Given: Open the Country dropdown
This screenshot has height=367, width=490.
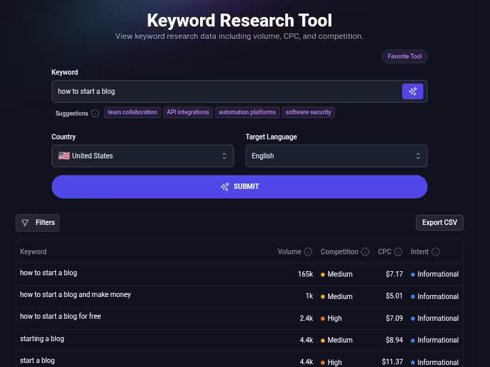Looking at the screenshot, I should 142,156.
